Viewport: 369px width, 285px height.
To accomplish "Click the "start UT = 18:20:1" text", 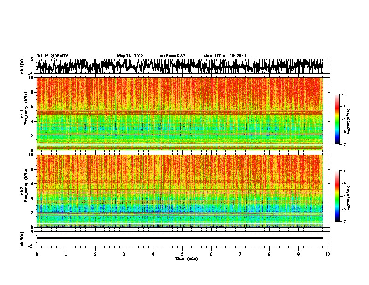I will tap(225, 56).
